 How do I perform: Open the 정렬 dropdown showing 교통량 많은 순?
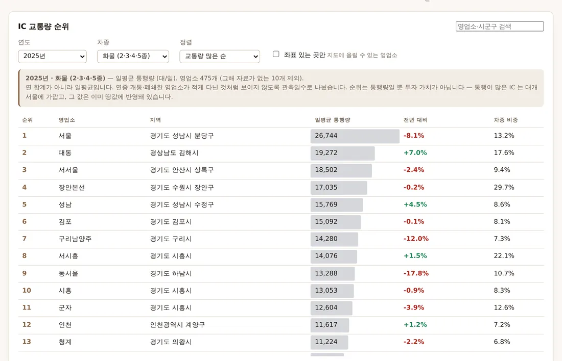(x=220, y=56)
